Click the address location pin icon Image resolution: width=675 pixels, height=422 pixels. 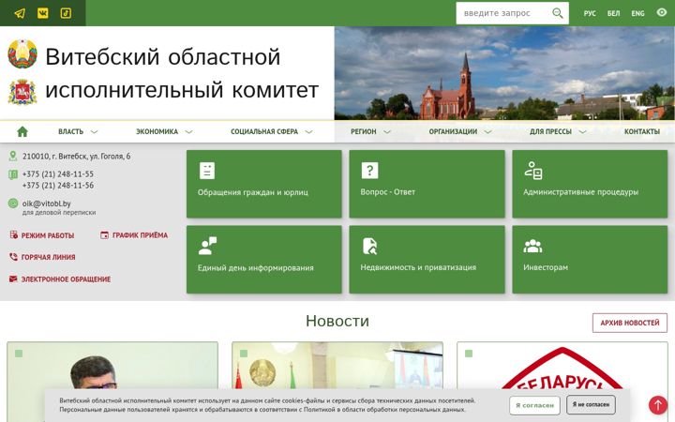pos(13,156)
